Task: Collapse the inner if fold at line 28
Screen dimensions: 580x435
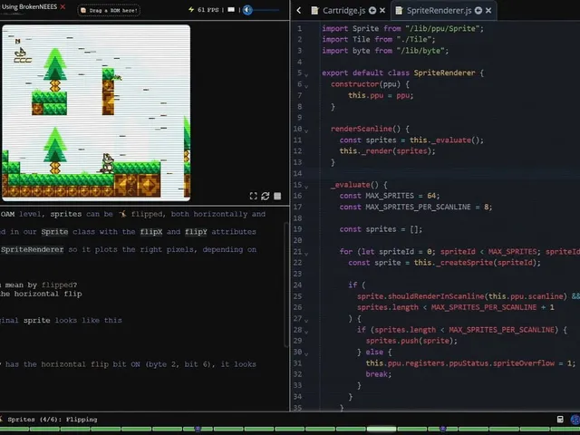Action: coord(306,332)
